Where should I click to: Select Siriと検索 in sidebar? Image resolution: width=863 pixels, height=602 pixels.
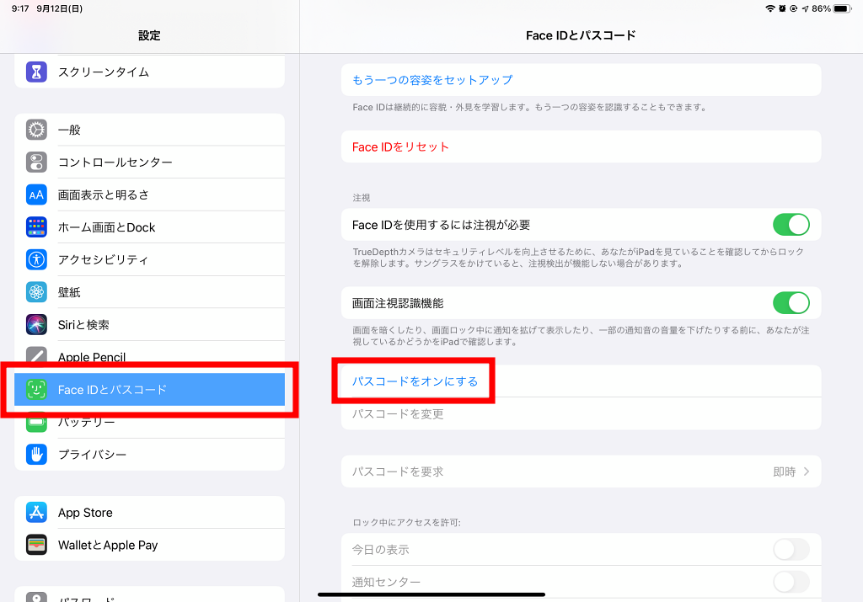[150, 324]
